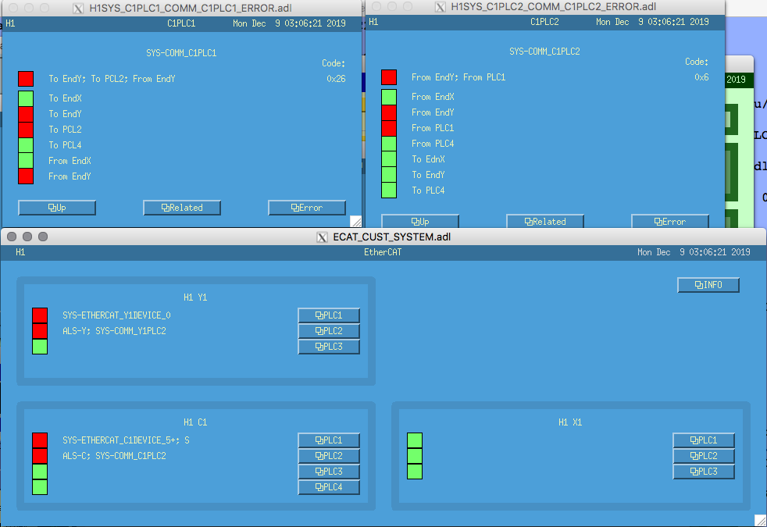Image resolution: width=767 pixels, height=527 pixels.
Task: Click green status indicator beside To EndX
Action: tap(26, 98)
